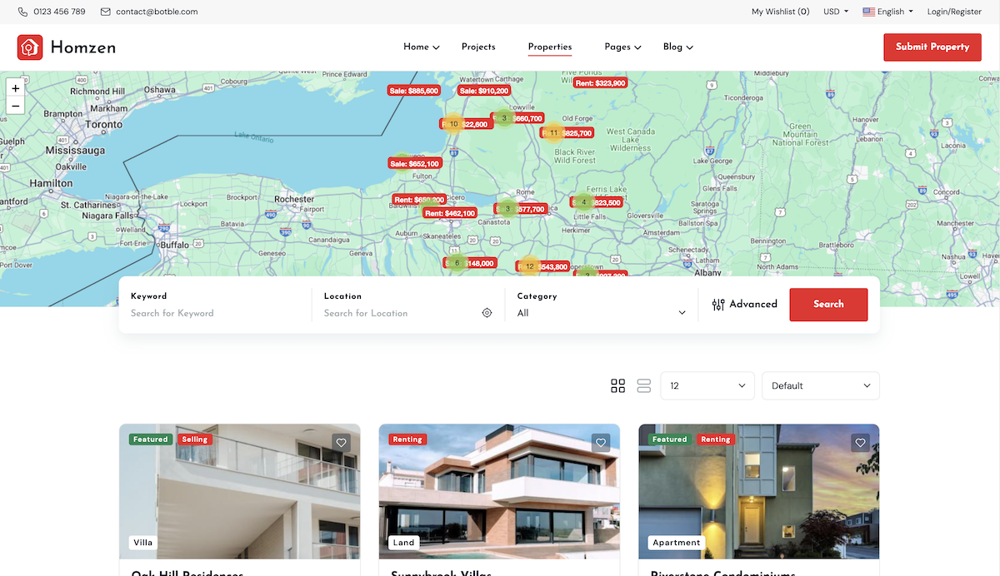1000x576 pixels.
Task: Add Oak Hill villa to wishlist
Action: pos(341,443)
